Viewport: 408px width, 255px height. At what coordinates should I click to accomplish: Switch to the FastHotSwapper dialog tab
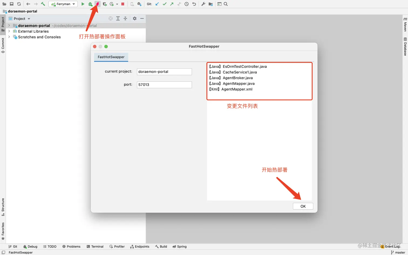tap(111, 57)
